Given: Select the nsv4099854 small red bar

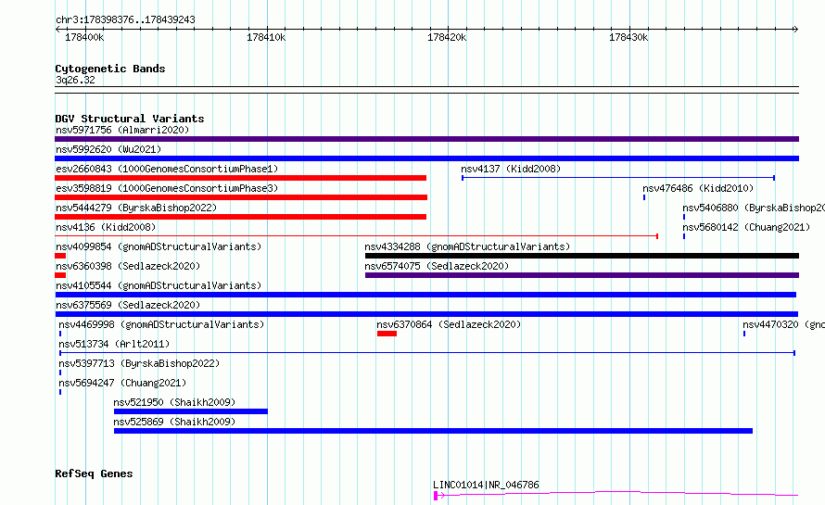Looking at the screenshot, I should point(60,256).
